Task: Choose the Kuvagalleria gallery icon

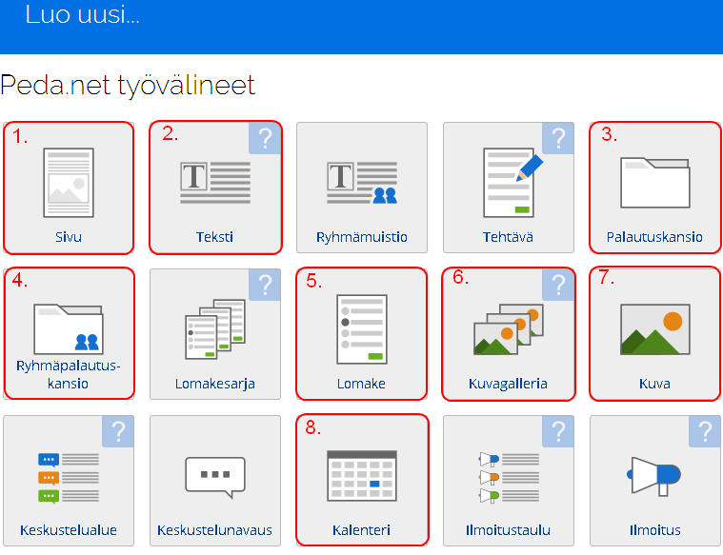Action: coord(508,329)
